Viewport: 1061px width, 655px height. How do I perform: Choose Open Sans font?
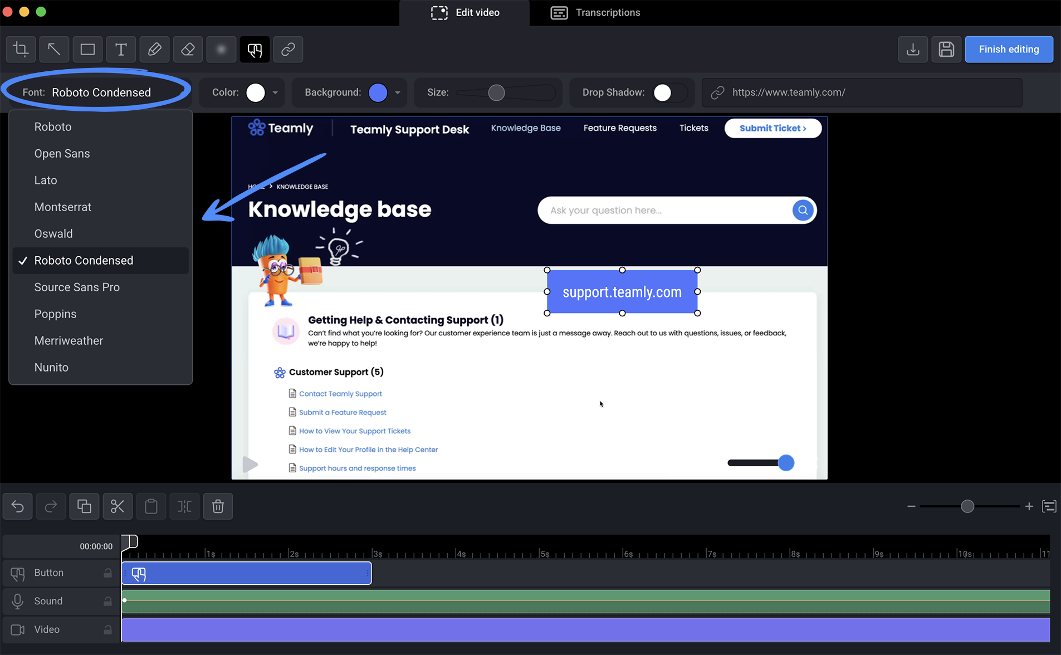coord(100,154)
